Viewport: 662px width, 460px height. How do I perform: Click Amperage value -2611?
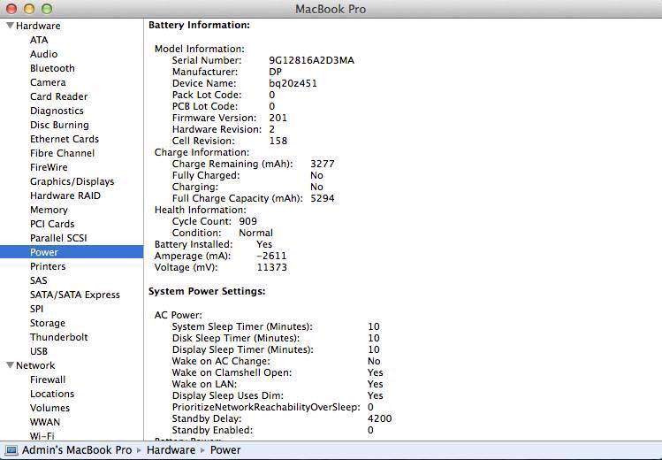pos(271,256)
